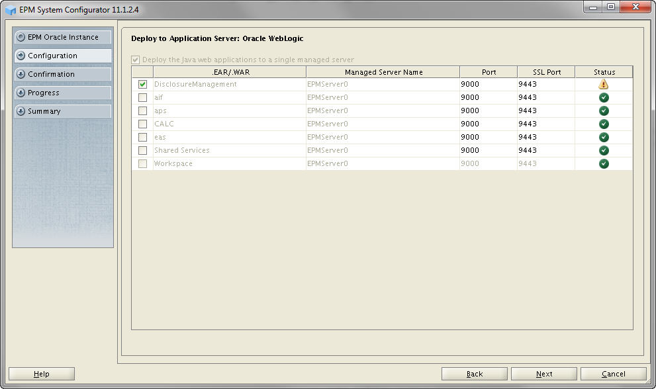
Task: Click the .EAR/.WAR column header
Action: pyautogui.click(x=230, y=72)
